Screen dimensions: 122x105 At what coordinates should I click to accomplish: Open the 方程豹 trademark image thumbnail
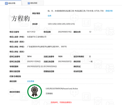(20, 19)
